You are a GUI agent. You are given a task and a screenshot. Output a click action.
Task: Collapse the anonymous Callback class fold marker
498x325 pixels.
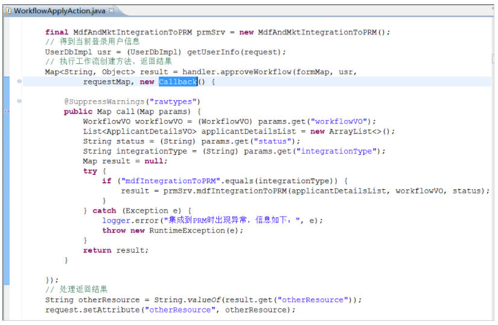(x=19, y=81)
